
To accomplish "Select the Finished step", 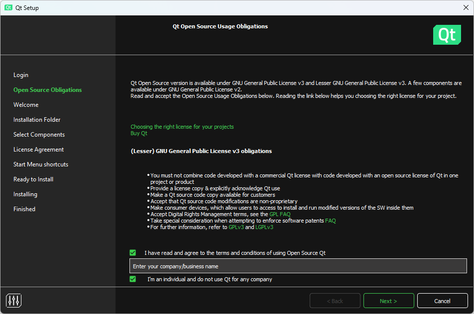I will (x=24, y=209).
